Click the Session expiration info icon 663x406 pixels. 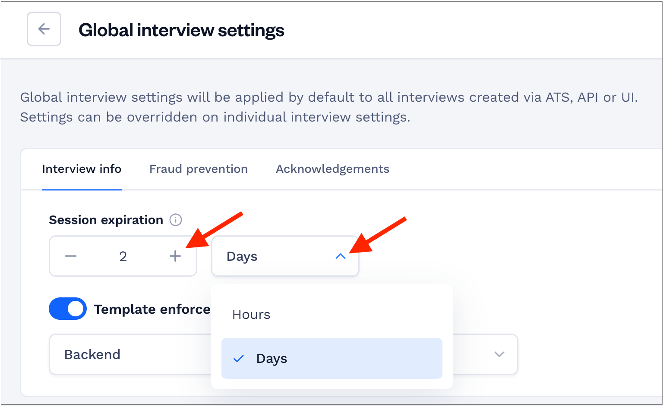click(x=176, y=220)
